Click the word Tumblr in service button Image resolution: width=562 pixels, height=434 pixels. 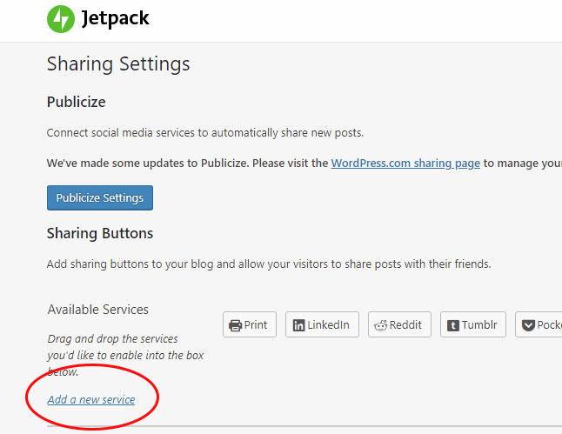[x=479, y=324]
